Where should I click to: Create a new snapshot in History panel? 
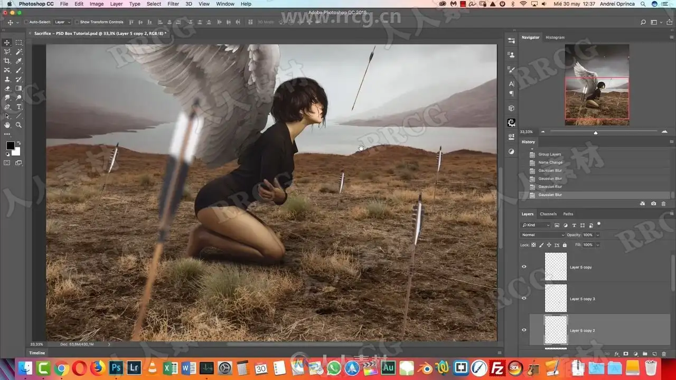pos(653,203)
